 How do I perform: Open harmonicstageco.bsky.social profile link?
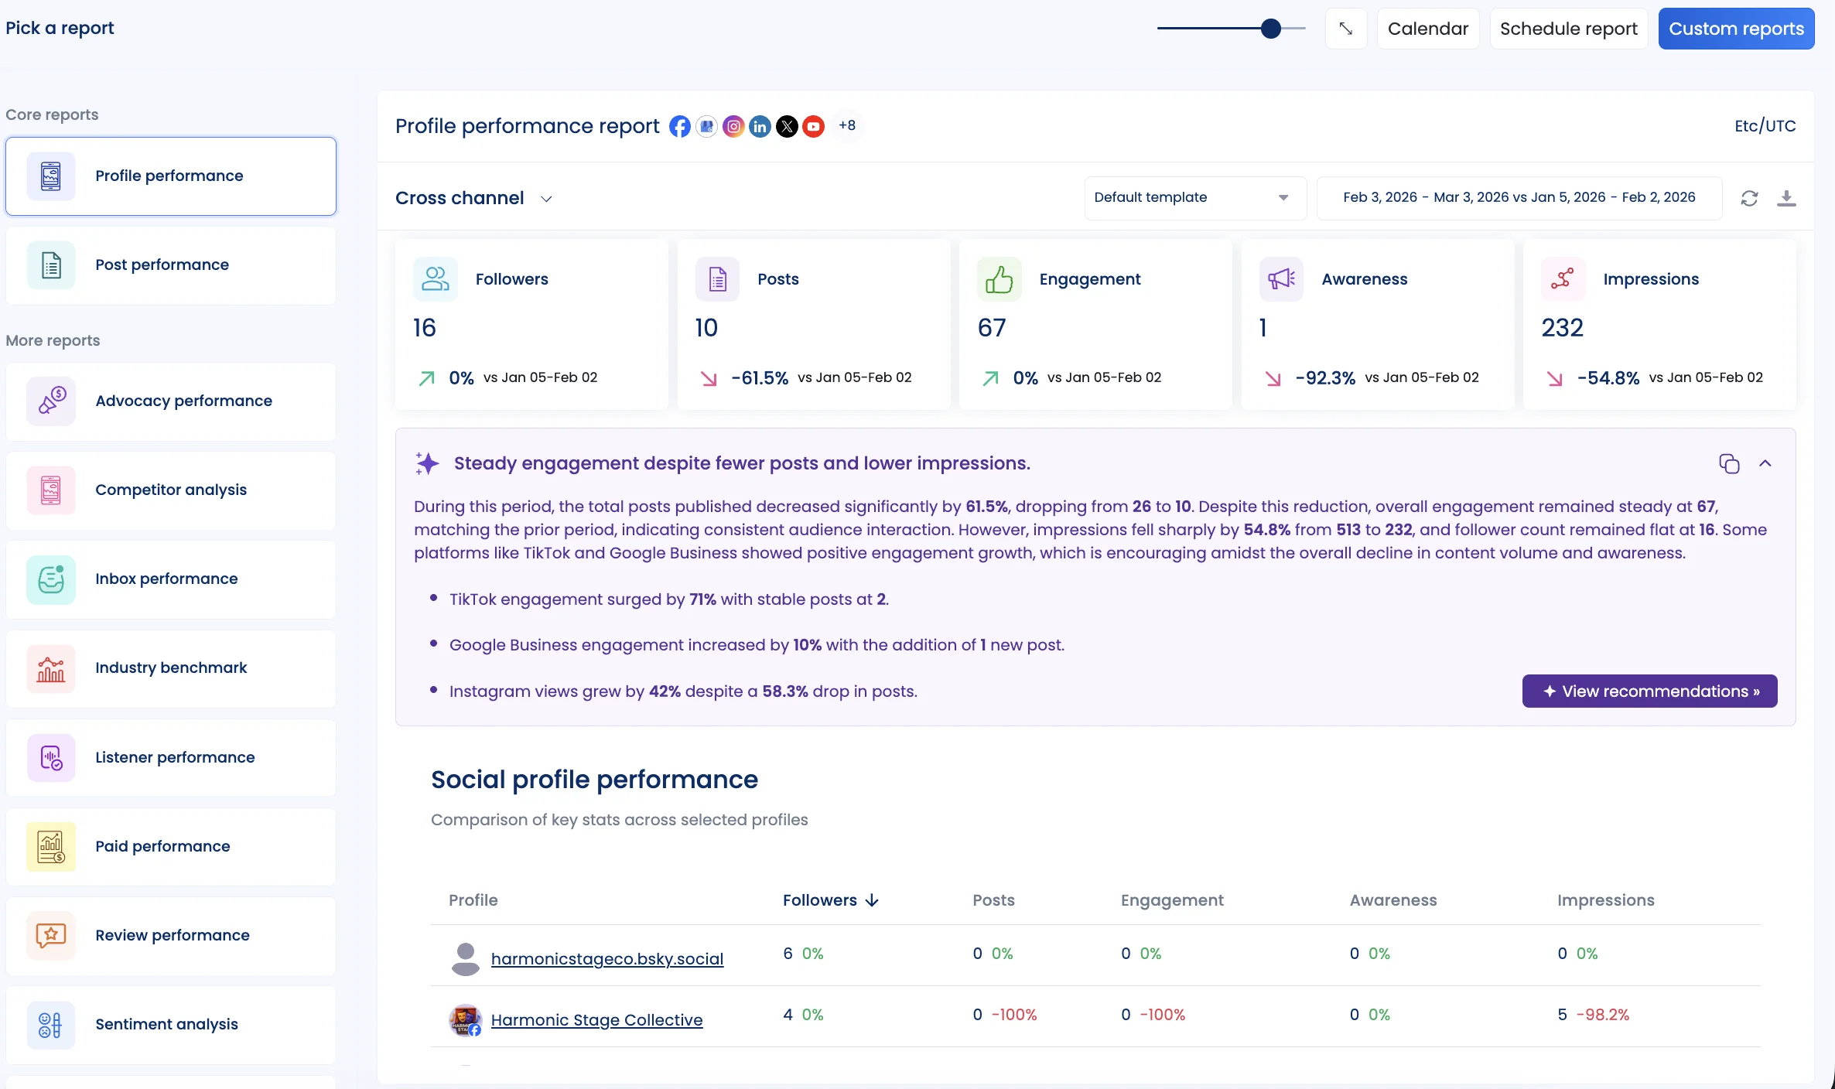click(x=607, y=959)
